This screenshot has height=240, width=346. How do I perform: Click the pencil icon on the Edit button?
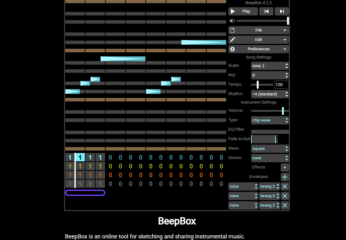232,39
